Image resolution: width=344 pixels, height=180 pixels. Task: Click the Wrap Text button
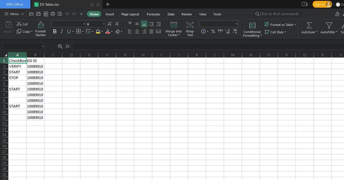pos(190,29)
